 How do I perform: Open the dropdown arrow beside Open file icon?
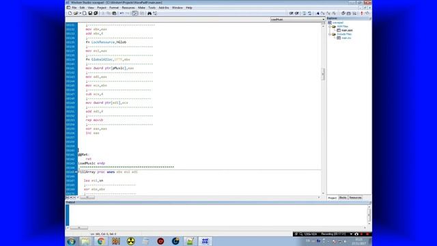pos(81,14)
